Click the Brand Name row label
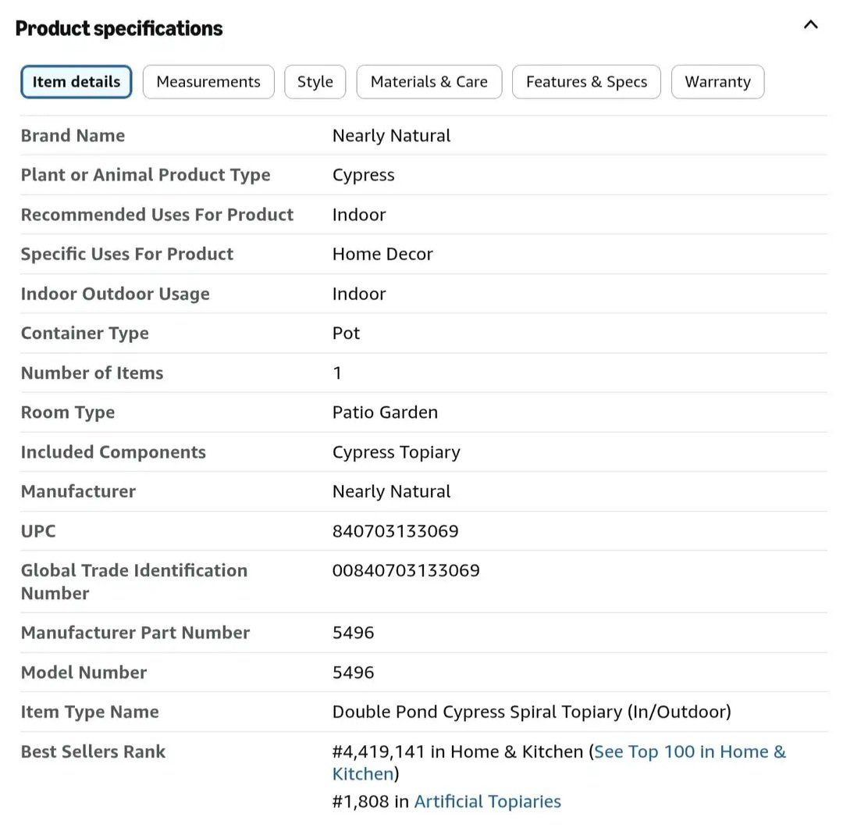Image resolution: width=843 pixels, height=828 pixels. pyautogui.click(x=73, y=136)
